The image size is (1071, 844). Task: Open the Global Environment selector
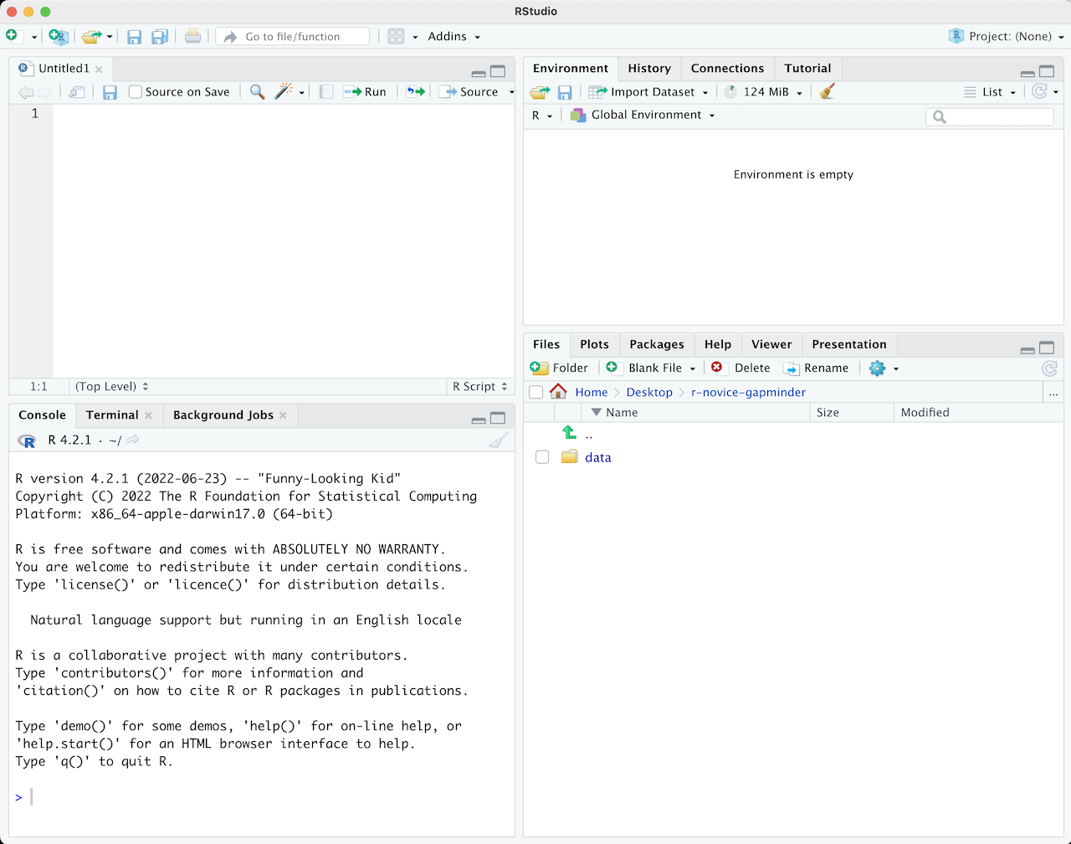[643, 115]
